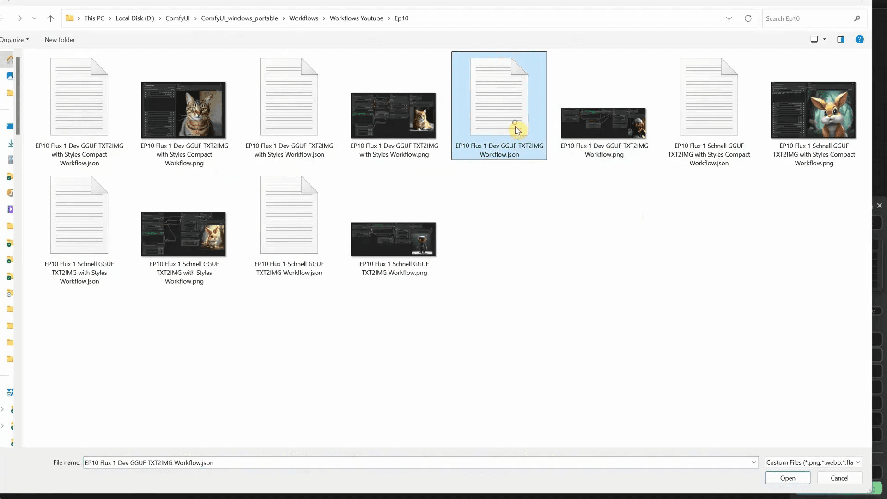
Task: Open the Organize menu
Action: (x=14, y=40)
